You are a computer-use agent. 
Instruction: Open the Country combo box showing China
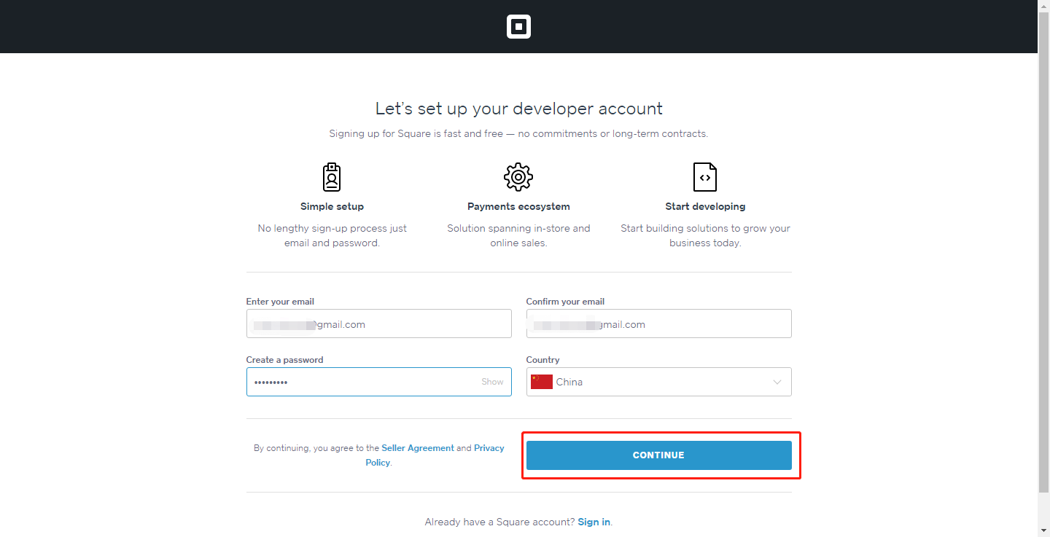coord(658,382)
